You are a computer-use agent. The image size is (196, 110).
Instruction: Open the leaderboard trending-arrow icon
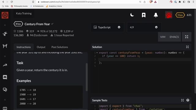pyautogui.click(x=5, y=65)
